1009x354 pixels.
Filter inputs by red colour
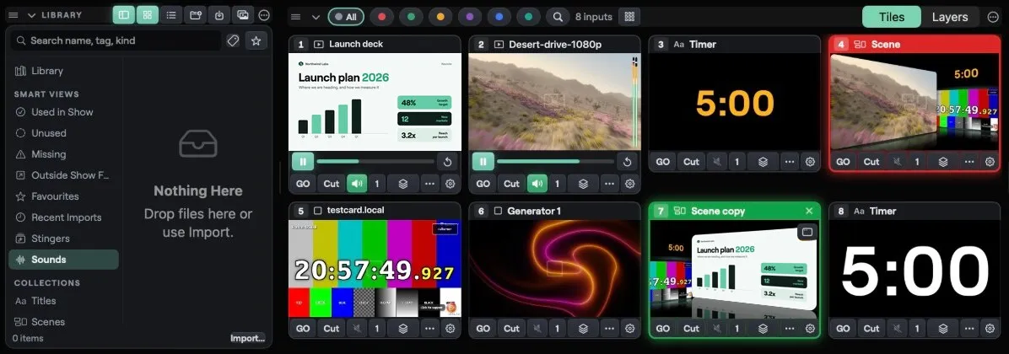(381, 17)
